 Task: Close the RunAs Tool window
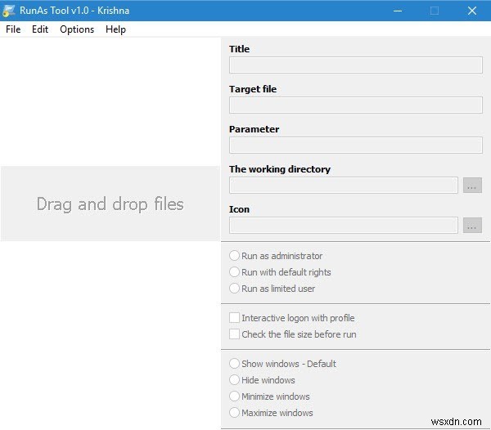[x=472, y=11]
